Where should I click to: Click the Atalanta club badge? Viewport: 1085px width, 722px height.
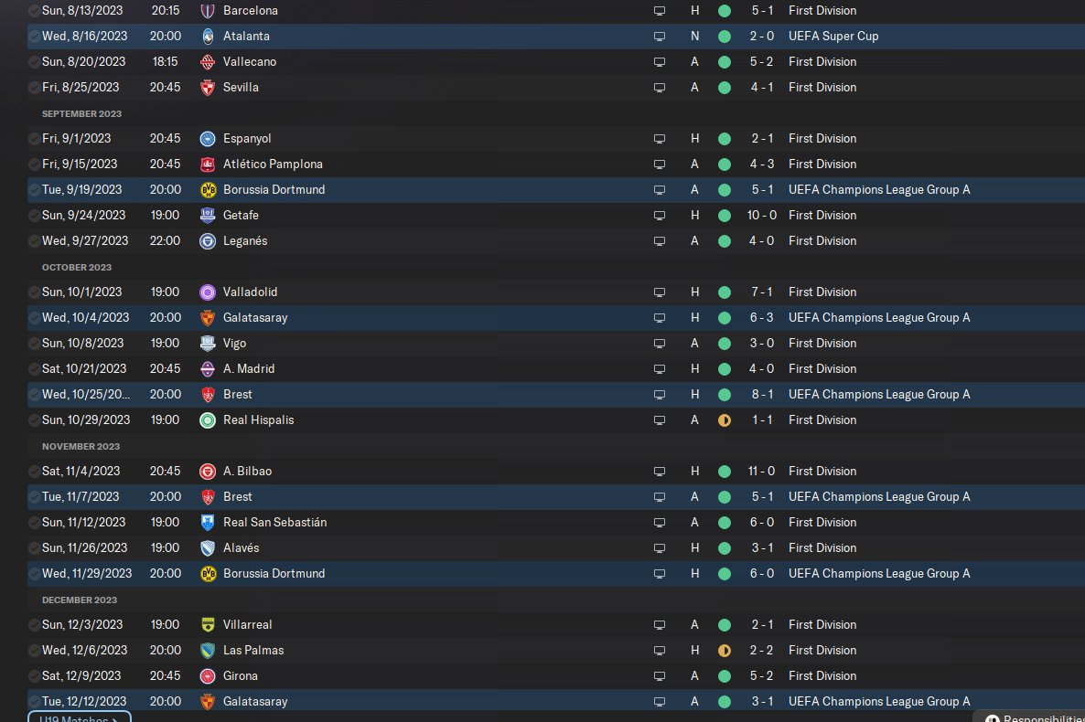pyautogui.click(x=208, y=37)
